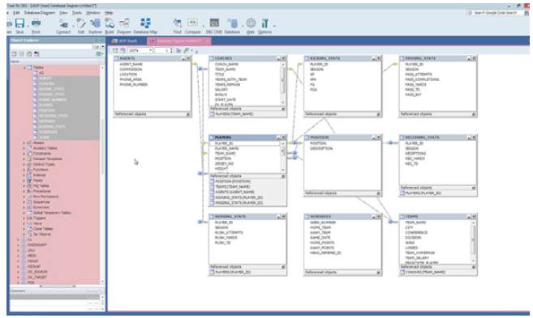This screenshot has height=318, width=533.
Task: Expand the Triggers tree node
Action: 24,218
